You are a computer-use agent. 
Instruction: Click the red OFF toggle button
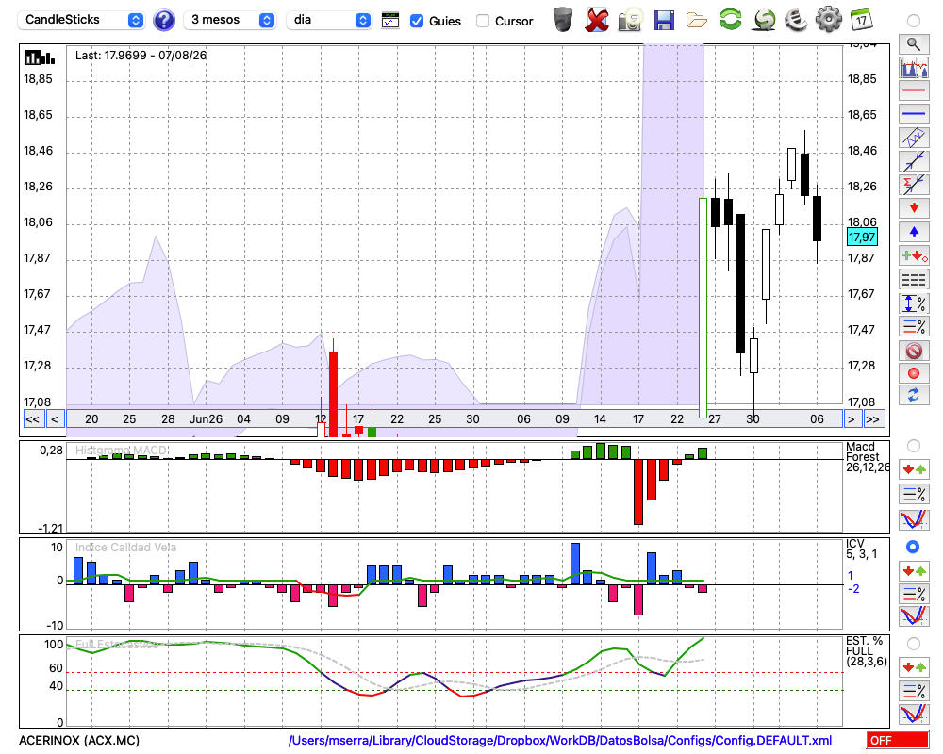[898, 740]
